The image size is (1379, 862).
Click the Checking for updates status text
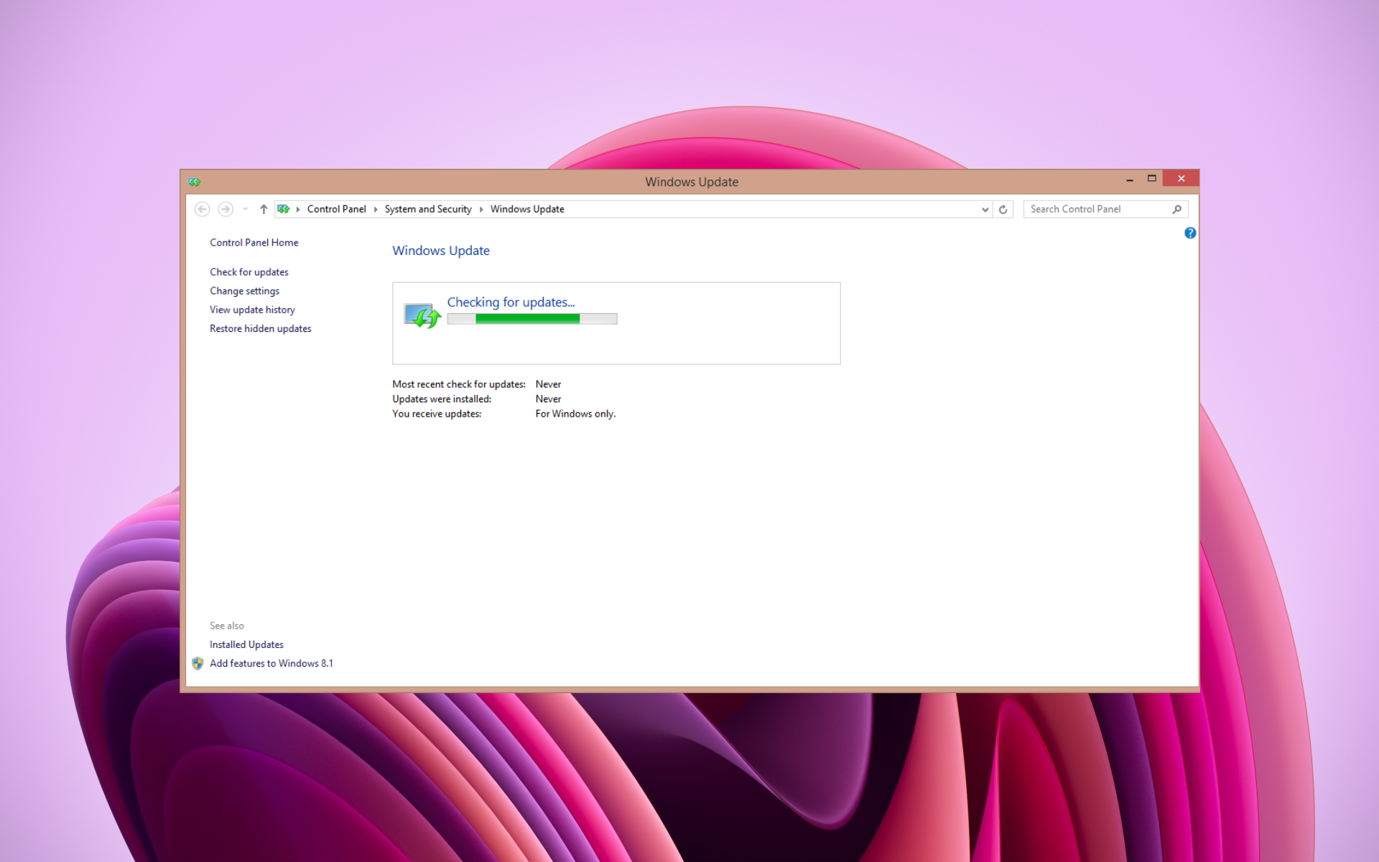click(x=511, y=302)
